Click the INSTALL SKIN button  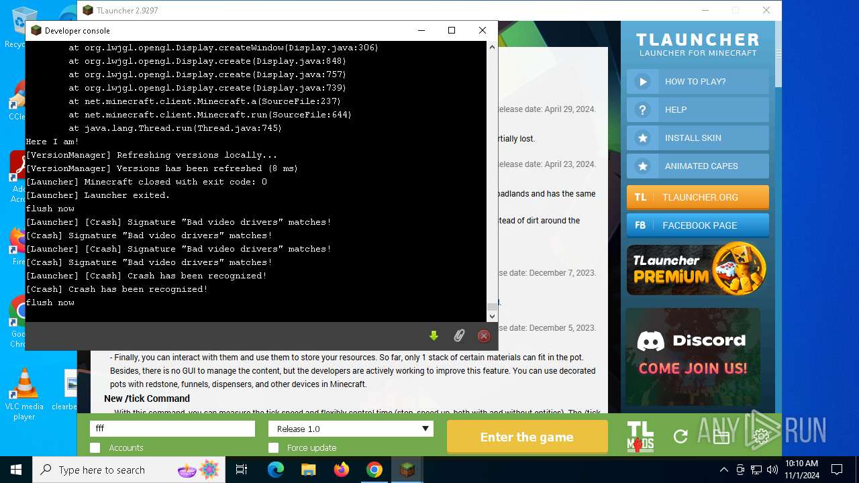[x=698, y=138]
